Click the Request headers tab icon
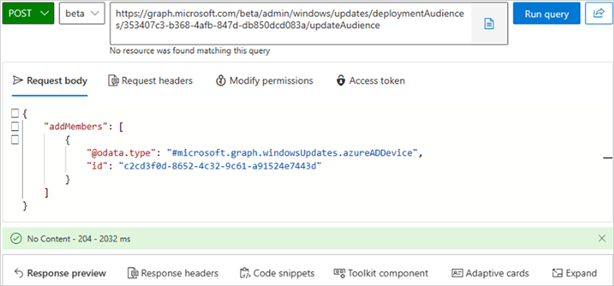 pyautogui.click(x=114, y=81)
